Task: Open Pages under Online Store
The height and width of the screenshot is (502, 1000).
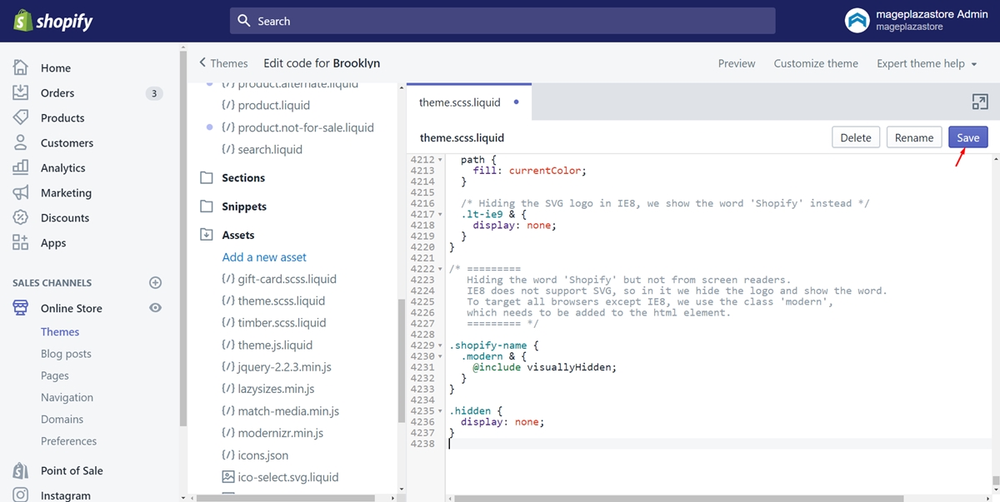Action: tap(55, 375)
